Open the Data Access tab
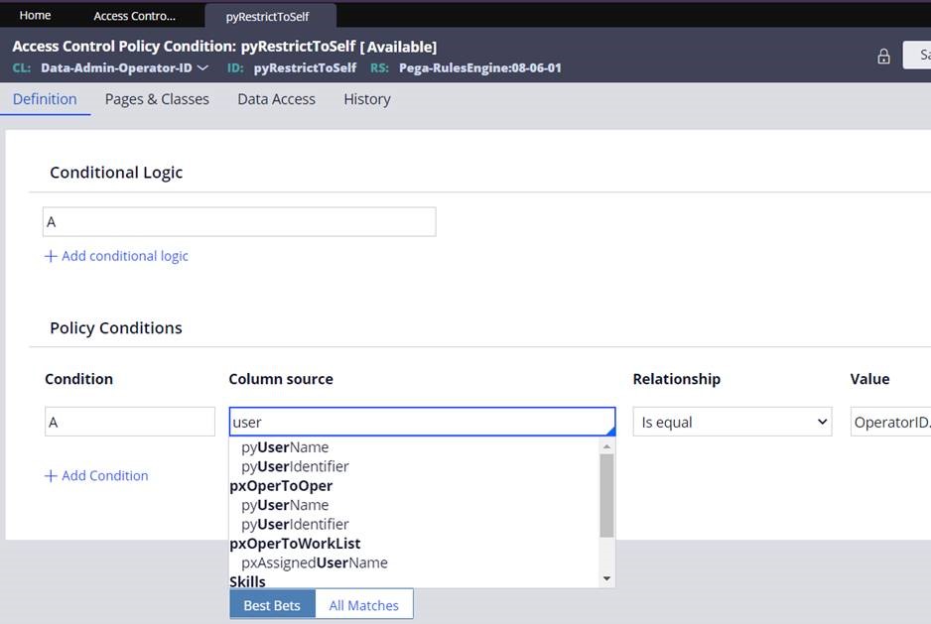 276,99
